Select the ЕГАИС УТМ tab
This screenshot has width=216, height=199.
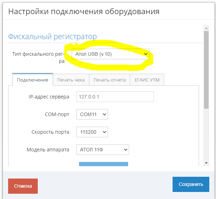[x=147, y=80]
